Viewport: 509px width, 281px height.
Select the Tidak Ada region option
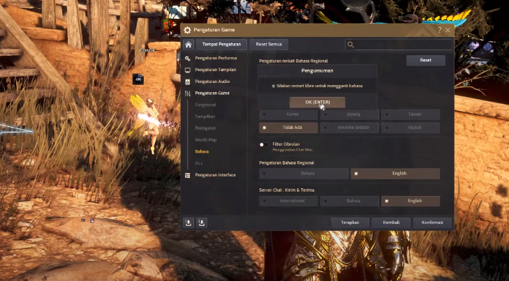288,128
